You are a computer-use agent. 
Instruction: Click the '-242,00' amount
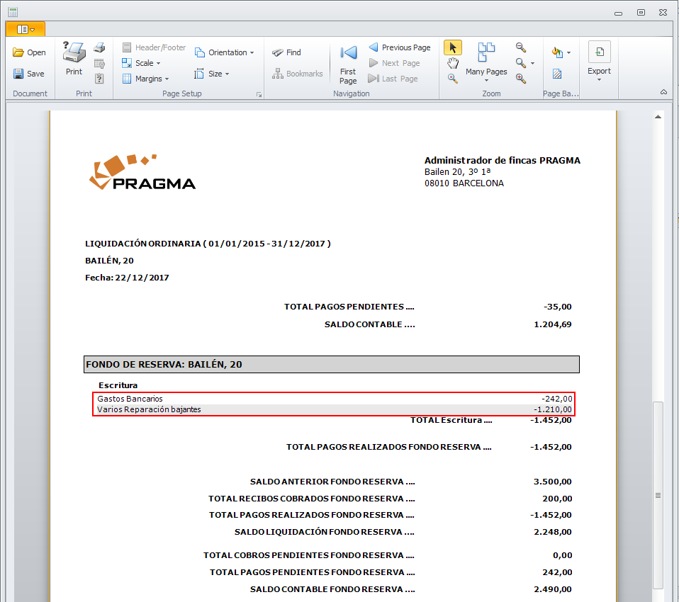tap(557, 399)
